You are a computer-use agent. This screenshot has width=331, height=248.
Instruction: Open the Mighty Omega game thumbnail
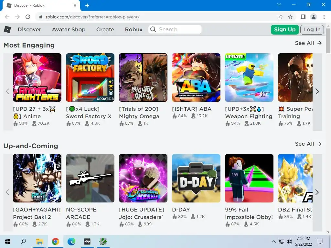143,77
